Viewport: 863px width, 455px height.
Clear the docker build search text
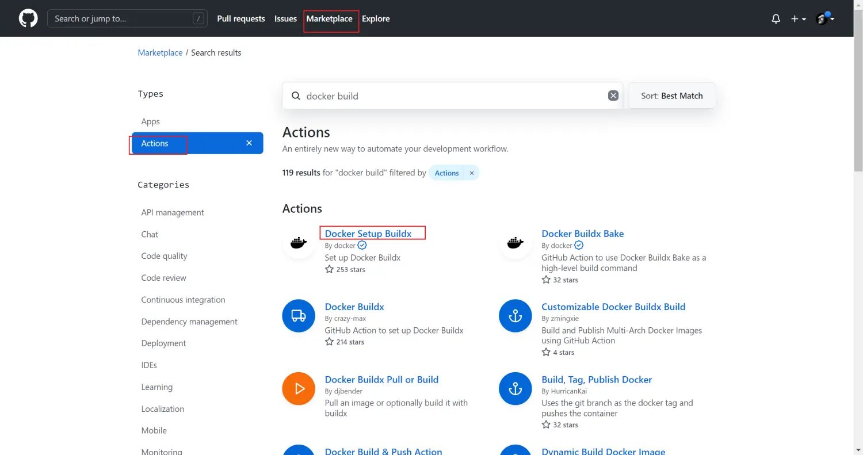(613, 95)
